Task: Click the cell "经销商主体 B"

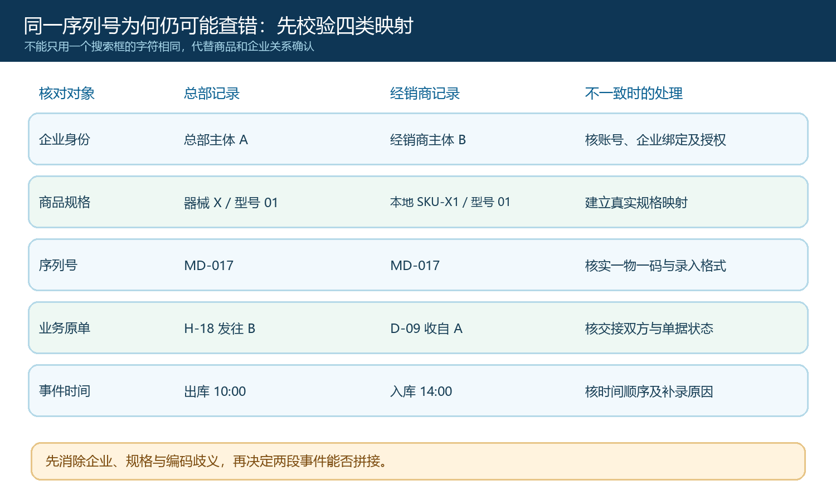Action: (x=428, y=140)
